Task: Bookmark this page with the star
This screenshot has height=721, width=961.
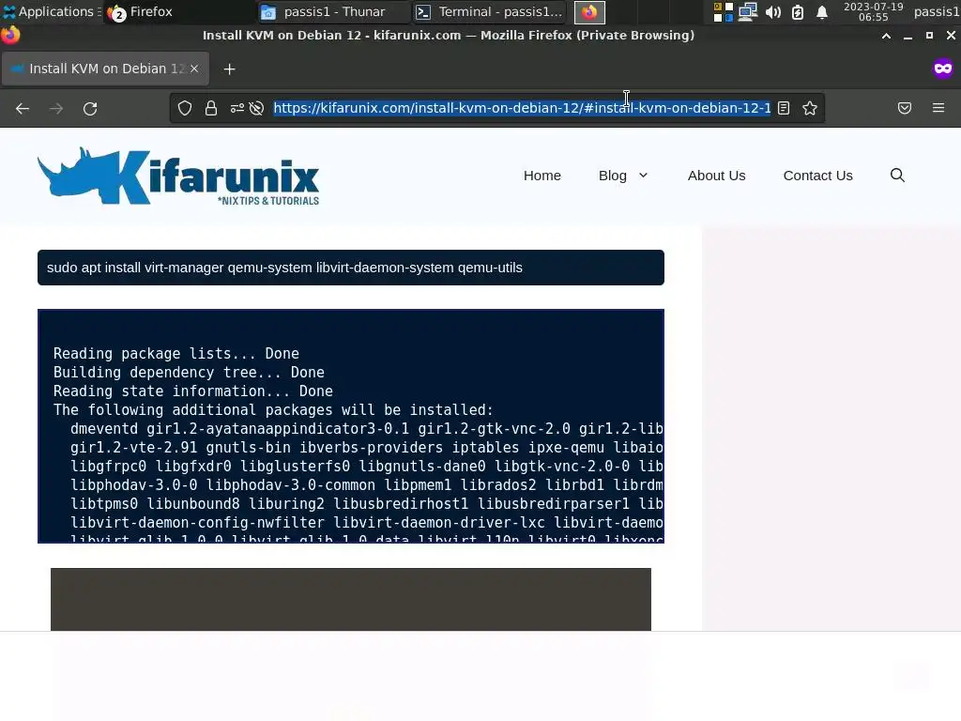Action: point(810,109)
